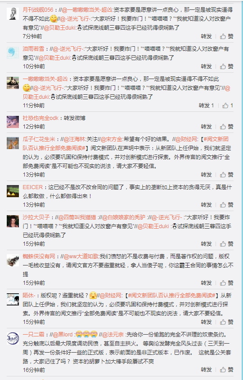Like 一嗷嗷嗷当关-超凶's comment showing 1 like
Screen dimensions: 243x380
[228, 106]
